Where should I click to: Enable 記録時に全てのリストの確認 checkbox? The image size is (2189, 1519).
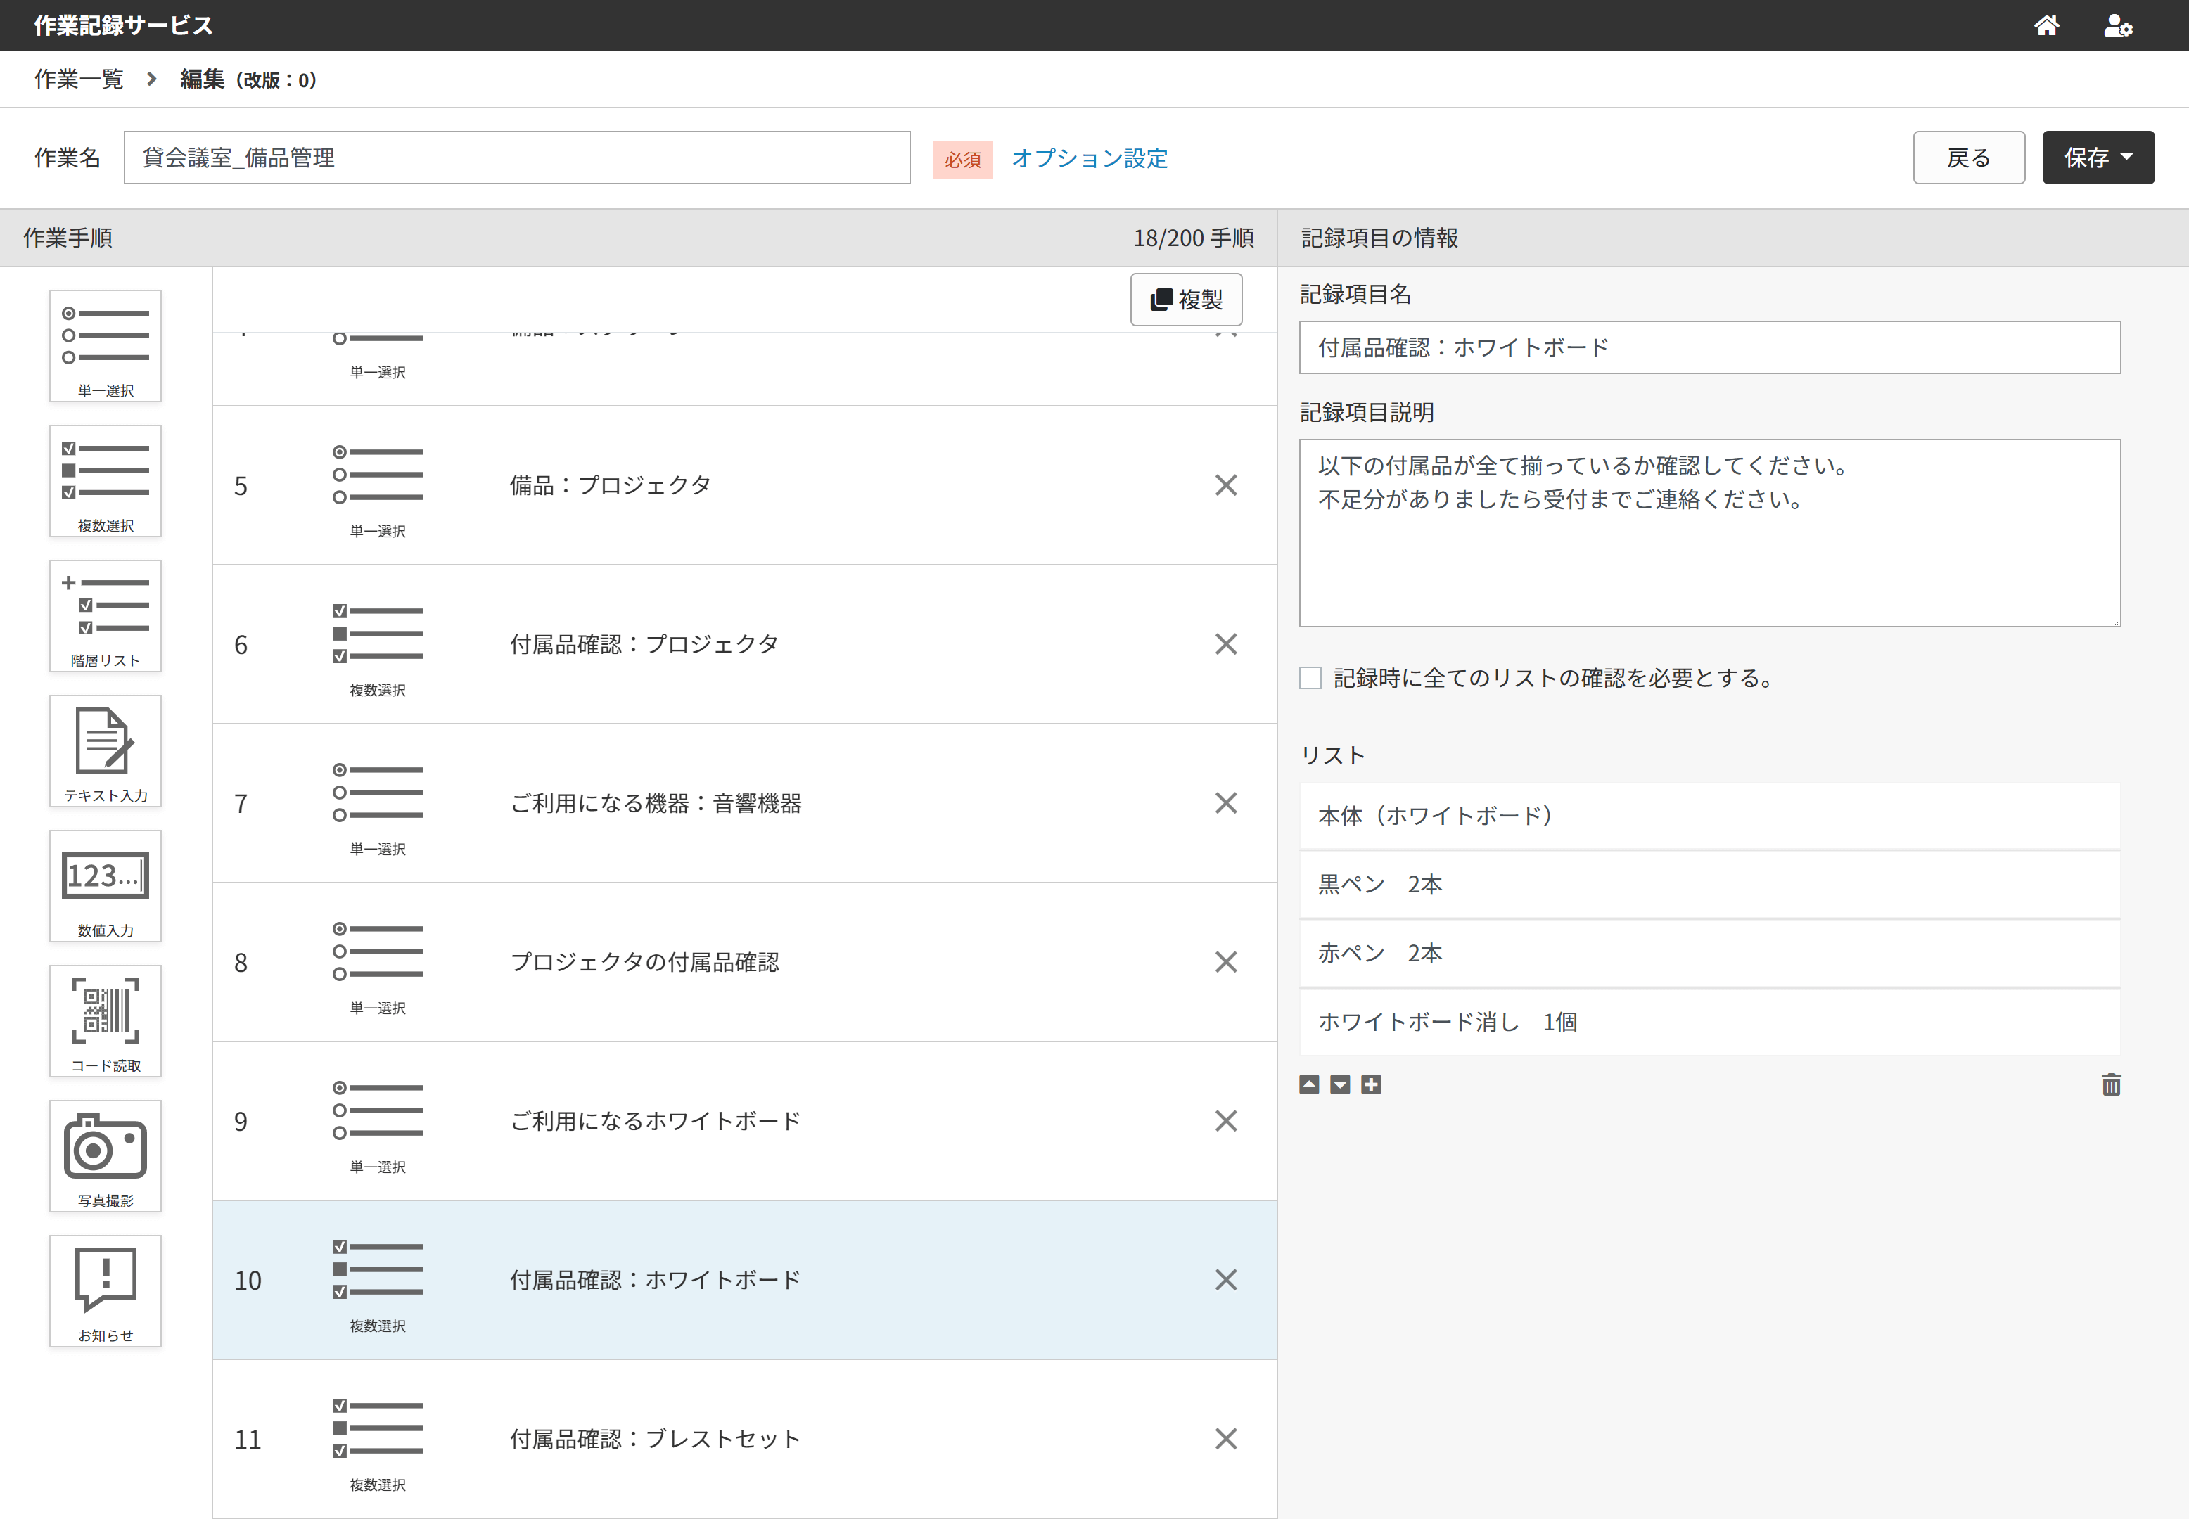point(1310,679)
